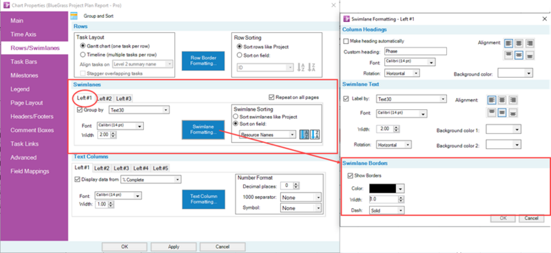Align Swimlane Text to the bottom
Image resolution: width=551 pixels, height=253 pixels.
tap(512, 112)
